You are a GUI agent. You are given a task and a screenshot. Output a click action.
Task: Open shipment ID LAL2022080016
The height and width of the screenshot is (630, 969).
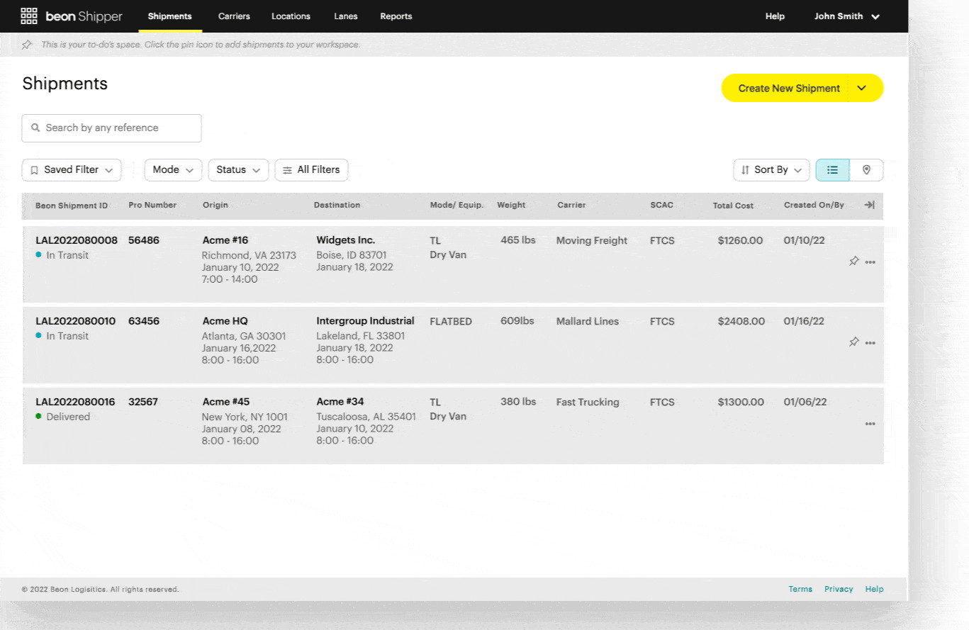pyautogui.click(x=75, y=402)
